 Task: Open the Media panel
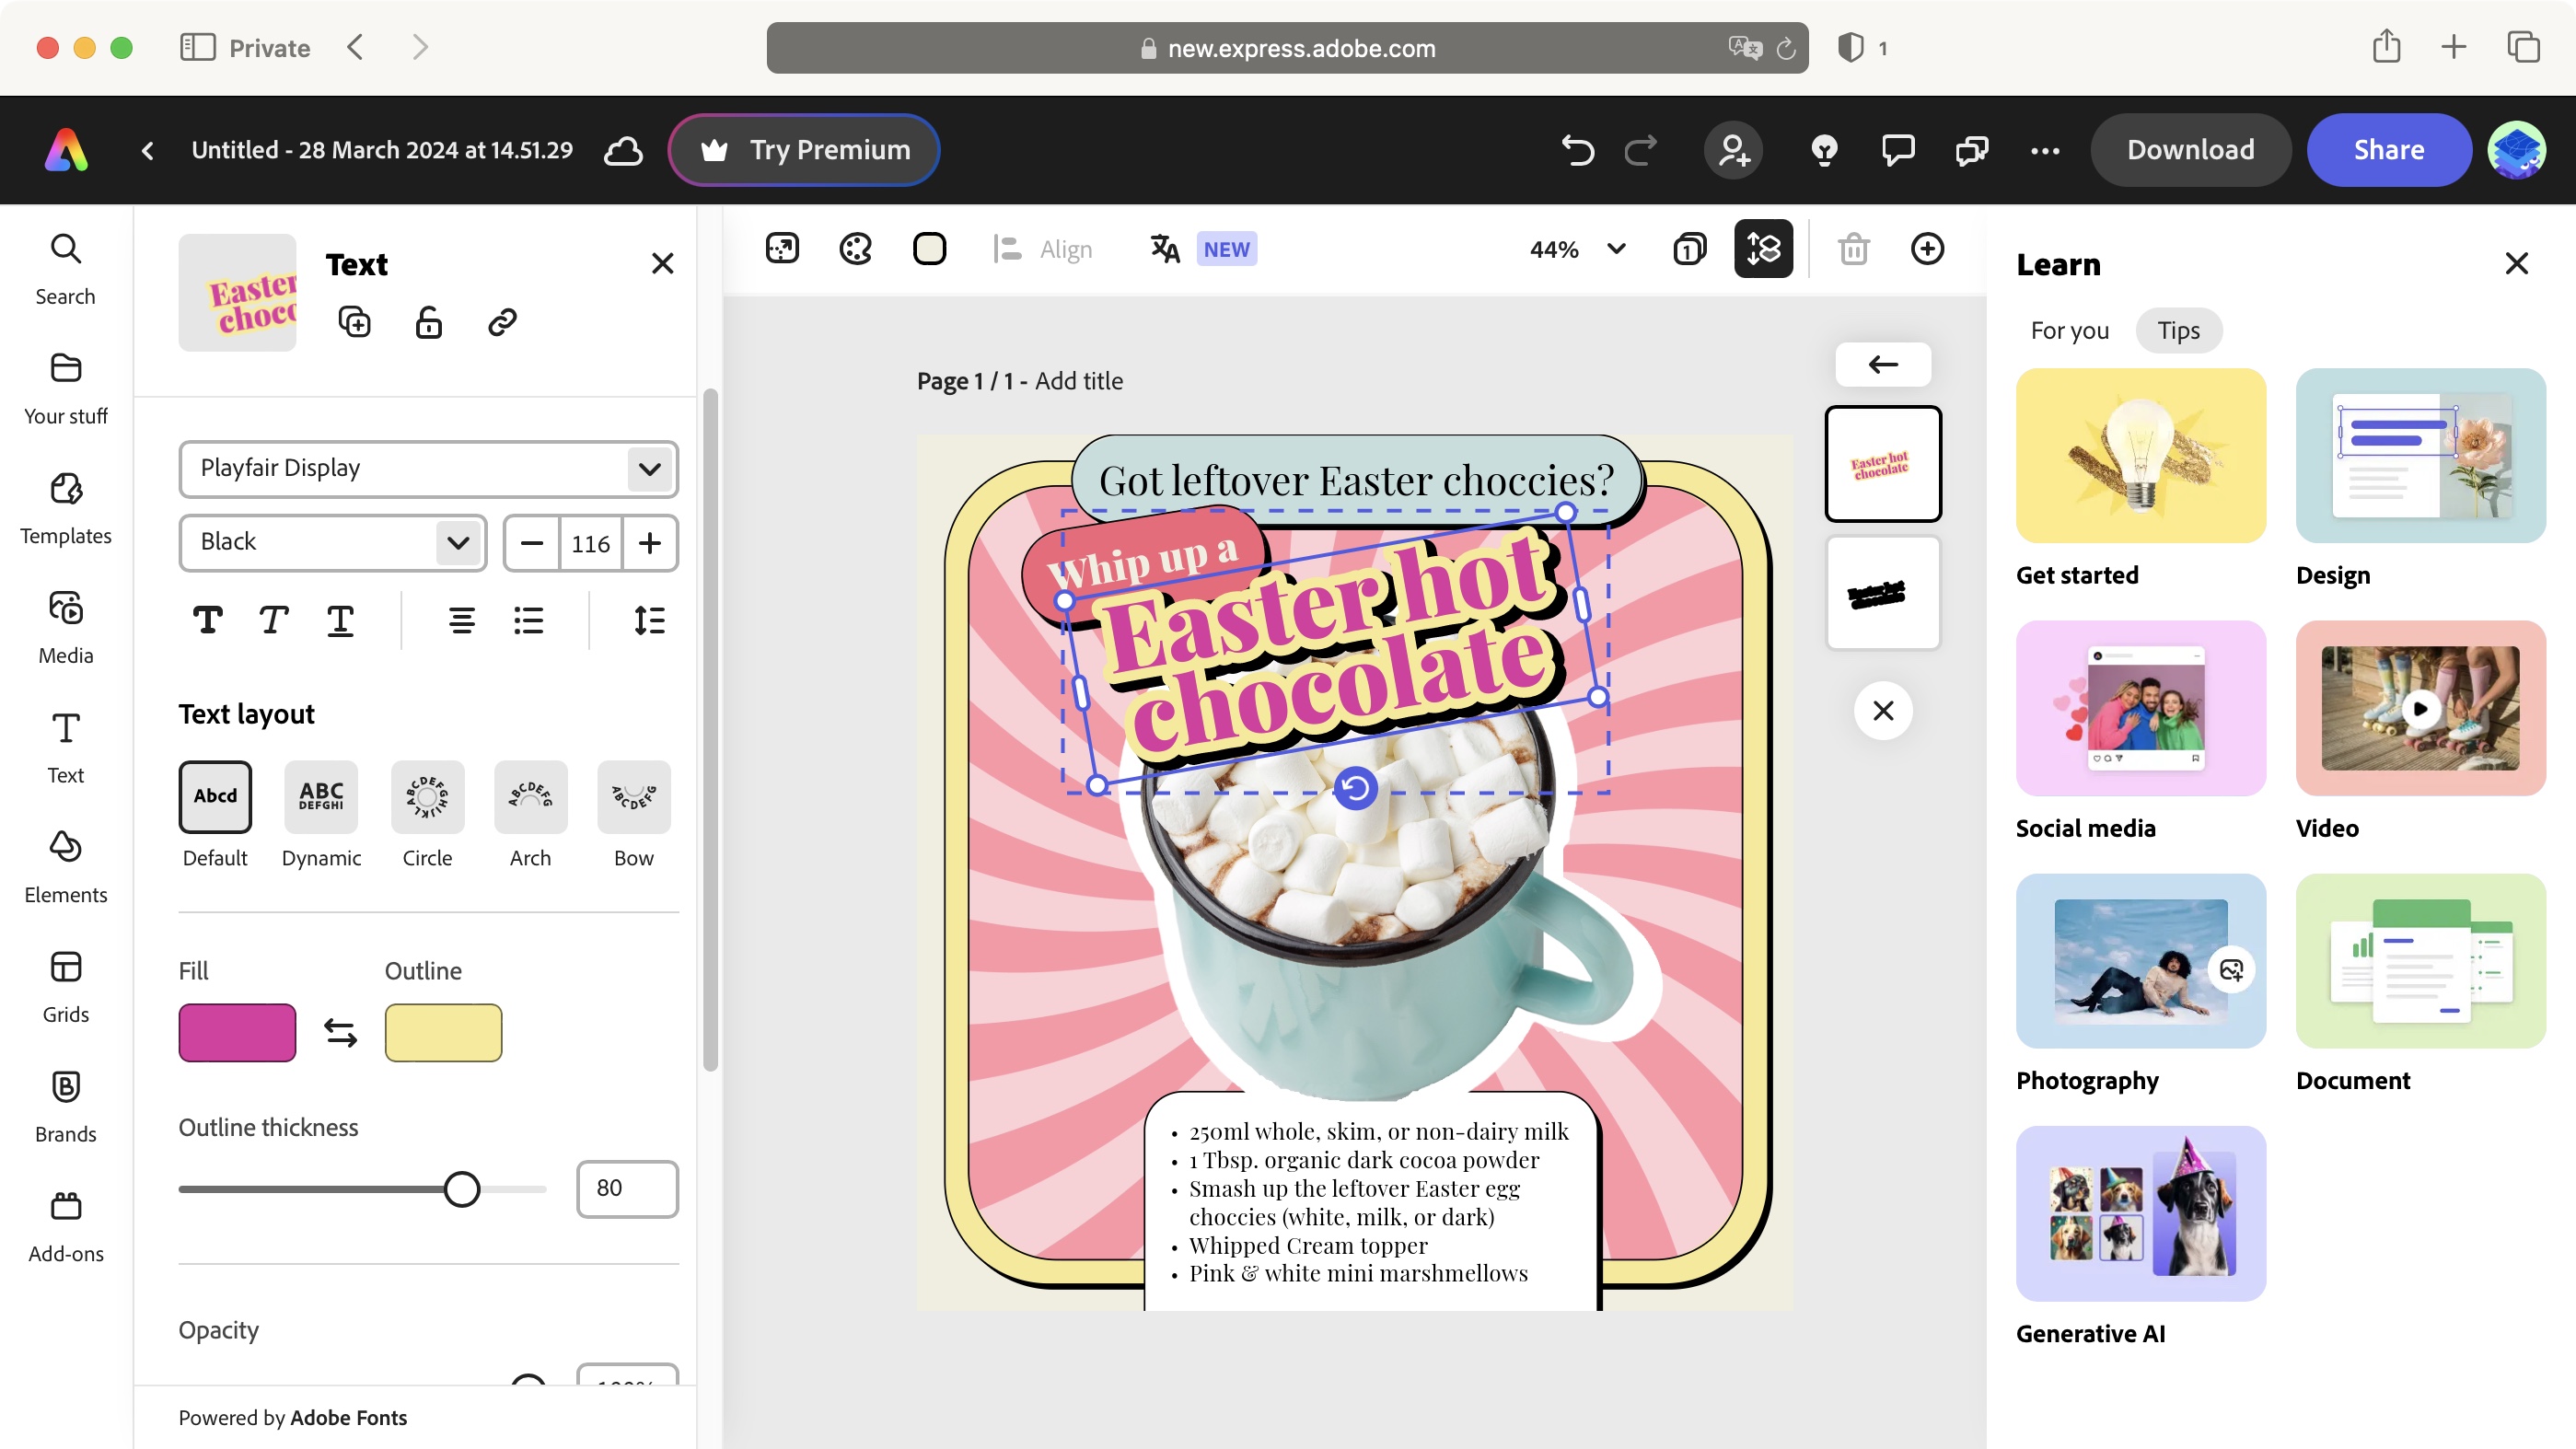tap(66, 627)
